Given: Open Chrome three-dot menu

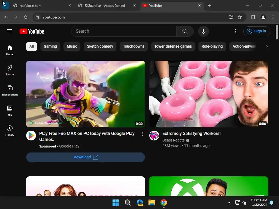Looking at the screenshot, I should (273, 17).
